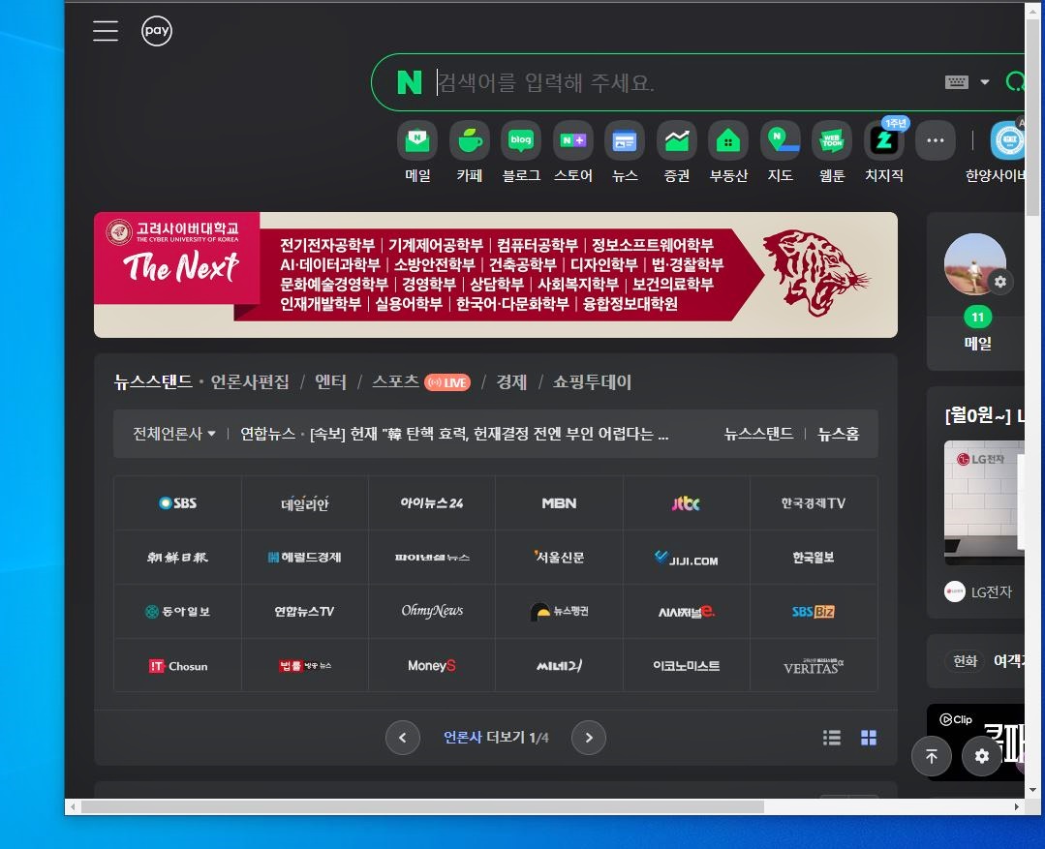Switch newsstand to grid view
The height and width of the screenshot is (849, 1045).
869,738
